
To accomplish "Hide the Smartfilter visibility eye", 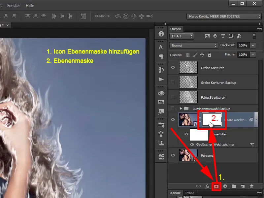I will coord(186,134).
